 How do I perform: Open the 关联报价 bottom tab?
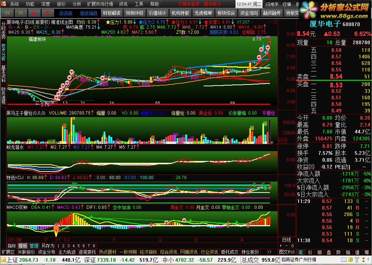26,252
